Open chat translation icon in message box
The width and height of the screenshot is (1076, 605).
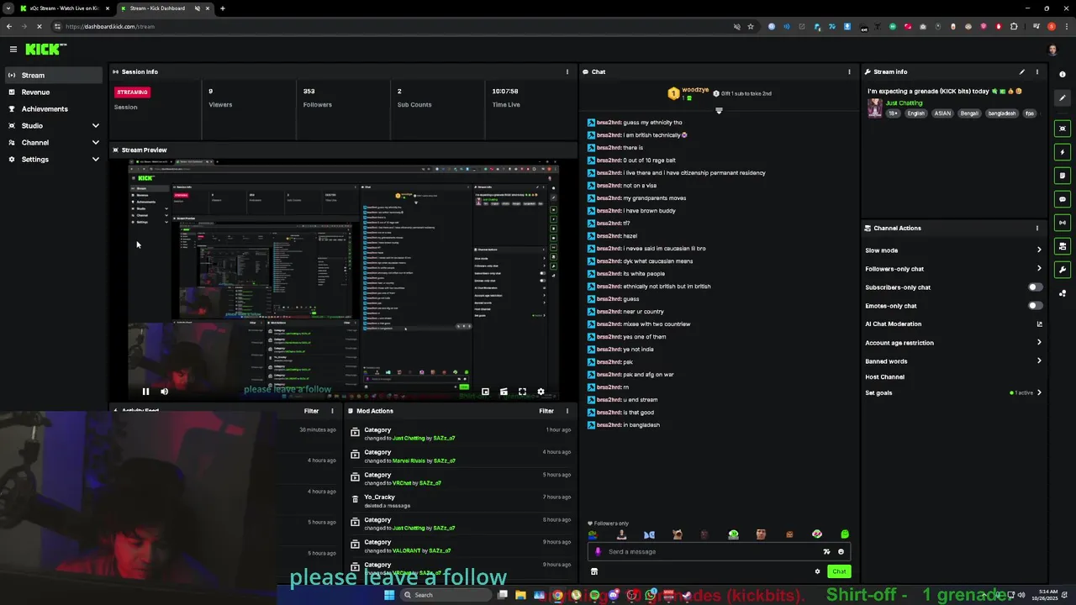coord(826,552)
